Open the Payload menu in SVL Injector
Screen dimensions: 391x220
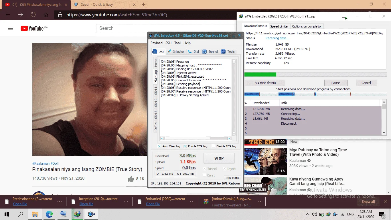157,43
